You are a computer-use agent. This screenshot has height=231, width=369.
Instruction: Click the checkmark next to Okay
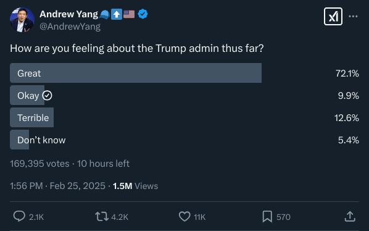47,95
